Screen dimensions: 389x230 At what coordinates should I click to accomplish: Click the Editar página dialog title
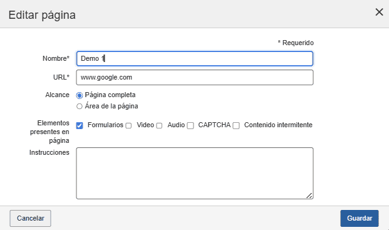[42, 15]
